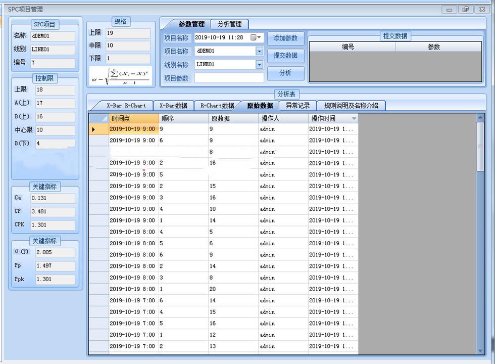Click the scrollbar up arrow of the data table
This screenshot has width=495, height=364.
(x=480, y=118)
